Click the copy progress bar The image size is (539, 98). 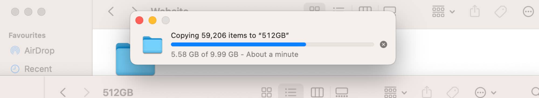point(272,44)
